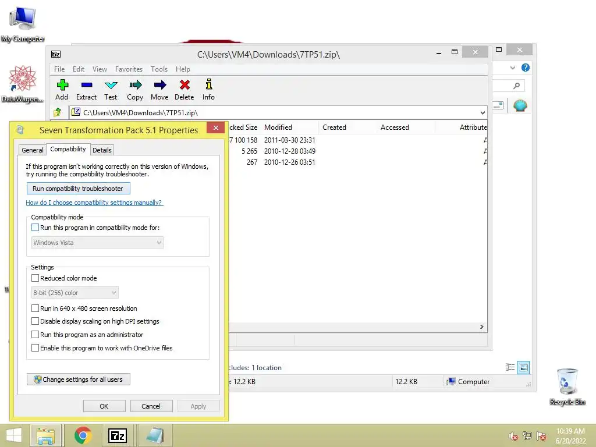Click the search magnifier in Explorer window

(x=516, y=86)
